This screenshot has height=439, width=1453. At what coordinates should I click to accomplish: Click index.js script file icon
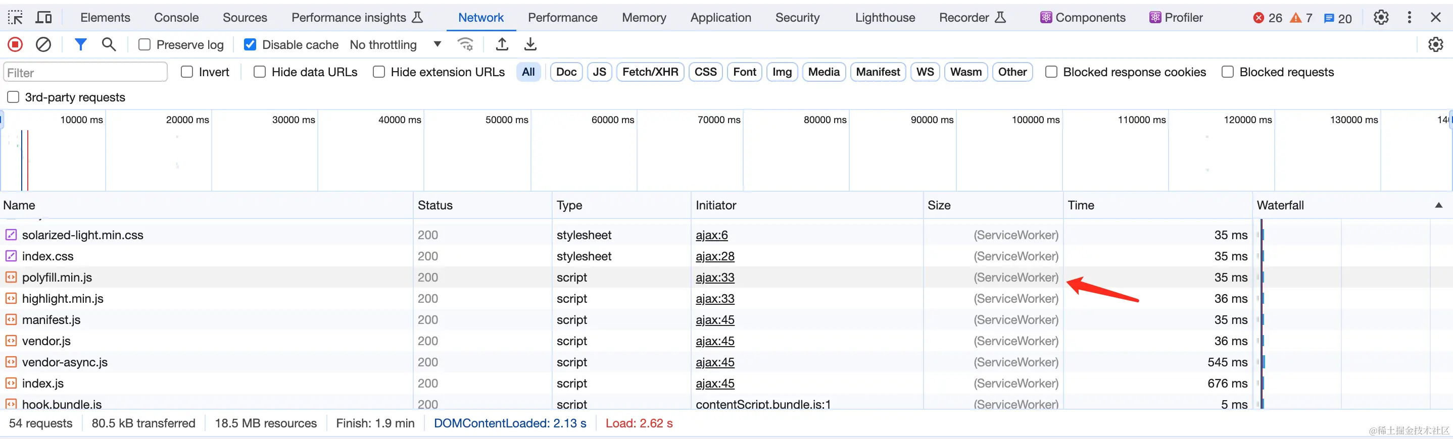click(x=11, y=383)
